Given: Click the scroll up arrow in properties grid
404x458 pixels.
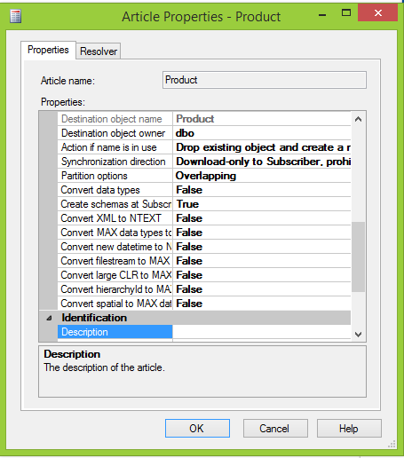Looking at the screenshot, I should [358, 119].
